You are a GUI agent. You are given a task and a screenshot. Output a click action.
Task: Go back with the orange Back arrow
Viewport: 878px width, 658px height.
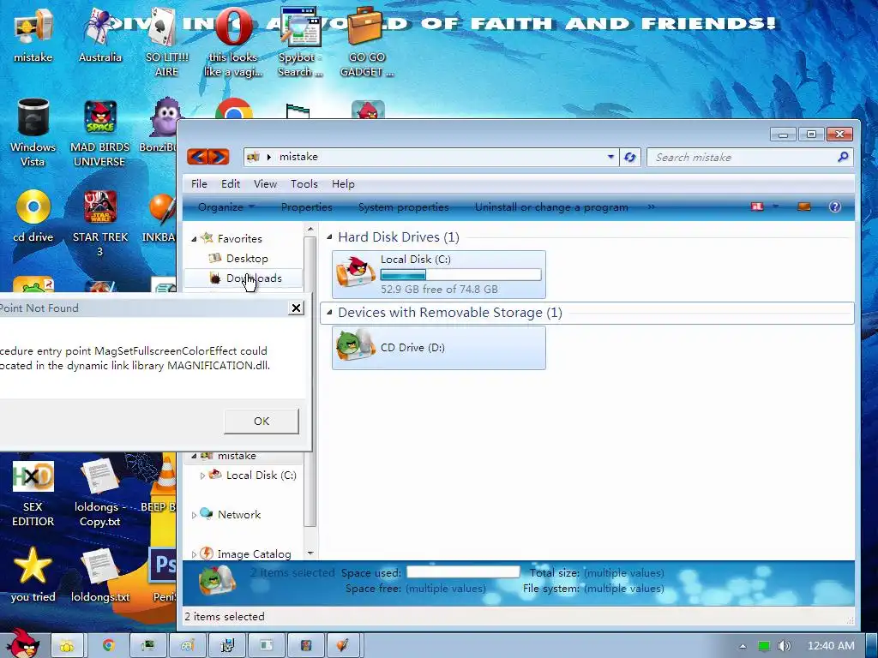[x=198, y=157]
